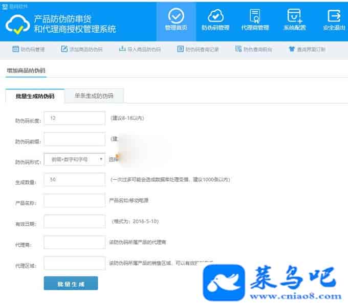Open 防伪码查询记录 in the sub-toolbar
Screen dimensions: 348x307
click(x=198, y=49)
